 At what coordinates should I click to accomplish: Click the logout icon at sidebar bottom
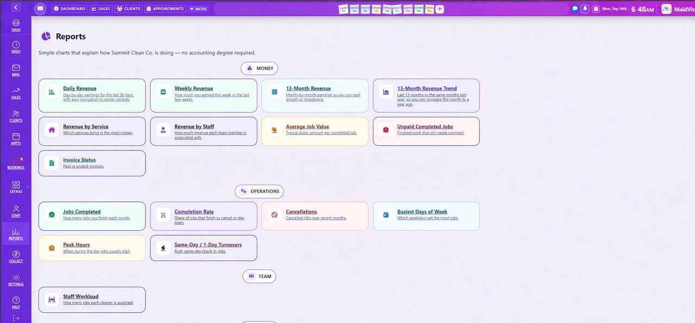[x=16, y=318]
